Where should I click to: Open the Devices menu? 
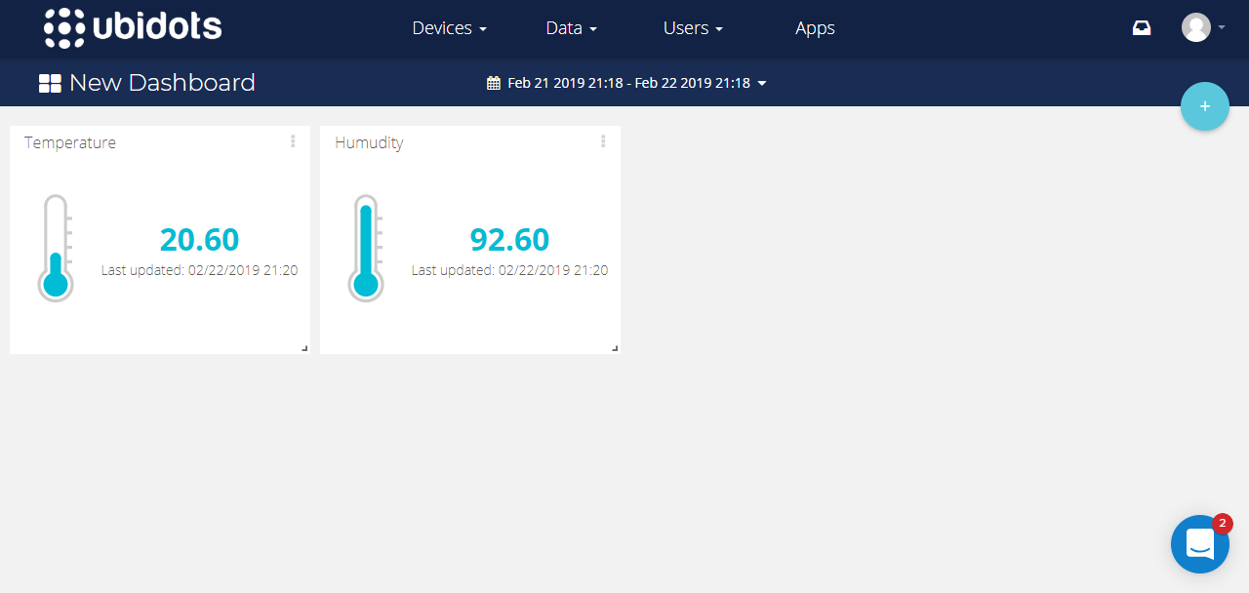pyautogui.click(x=449, y=28)
